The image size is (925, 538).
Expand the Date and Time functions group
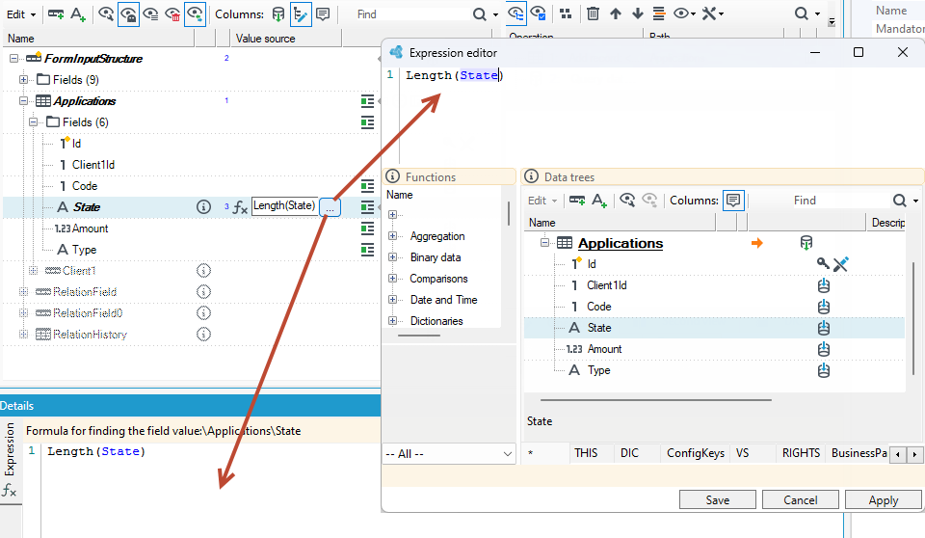[392, 300]
